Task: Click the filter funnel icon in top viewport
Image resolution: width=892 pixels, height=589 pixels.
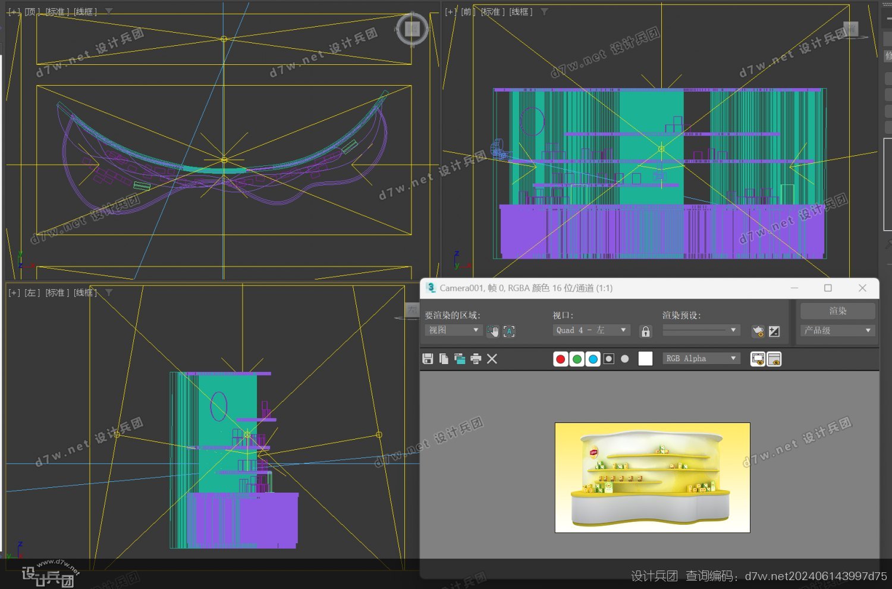Action: [109, 11]
